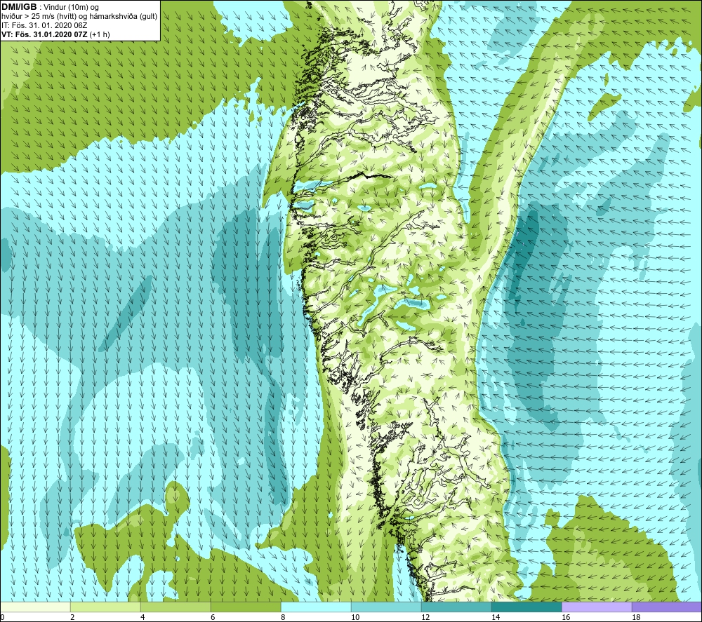Click the 4–6 m/s green legend swatch

point(175,607)
